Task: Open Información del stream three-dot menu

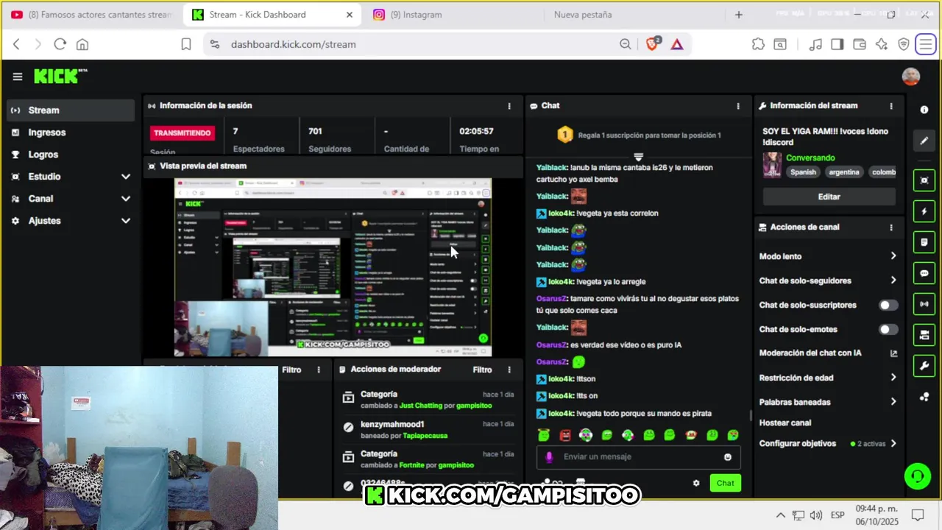Action: coord(891,106)
